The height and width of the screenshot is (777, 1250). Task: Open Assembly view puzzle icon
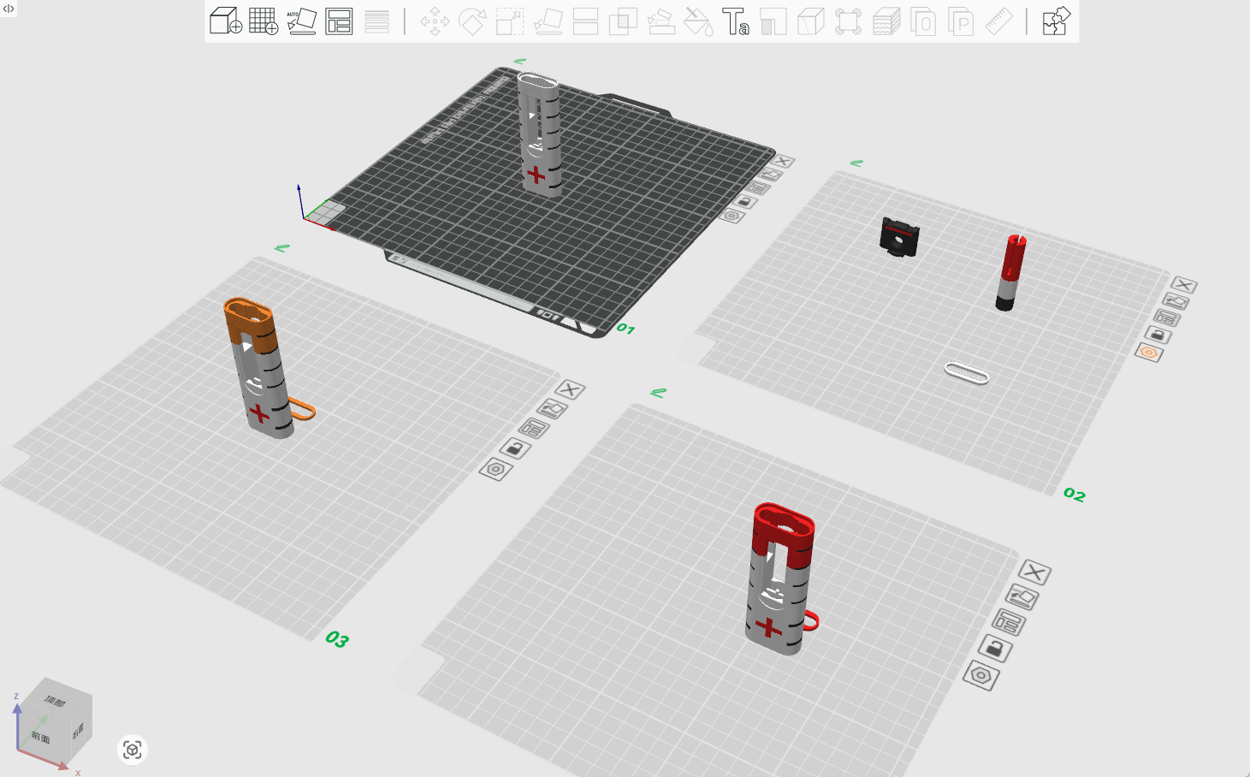[x=1057, y=21]
